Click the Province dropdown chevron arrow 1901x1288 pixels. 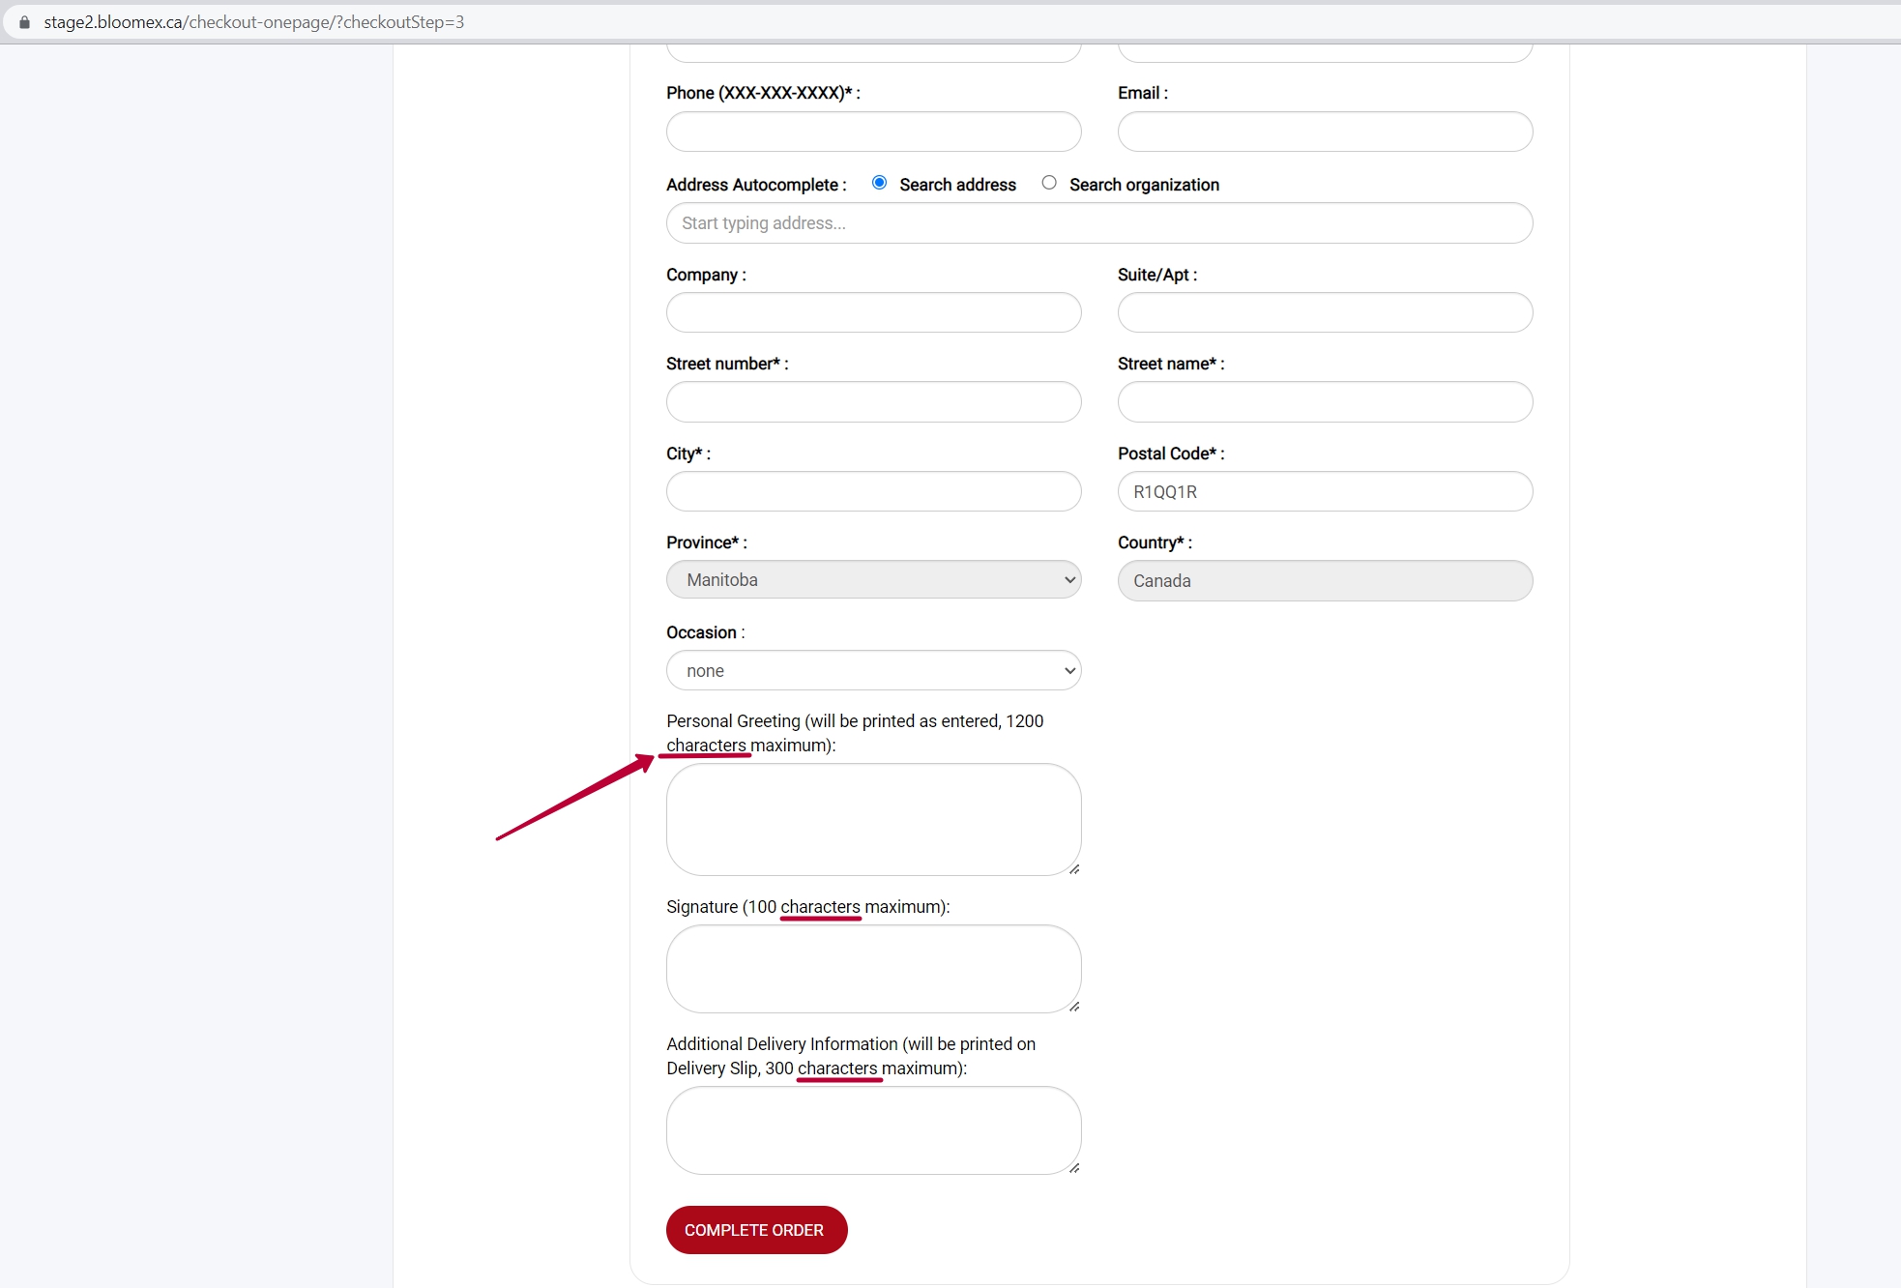[1069, 580]
